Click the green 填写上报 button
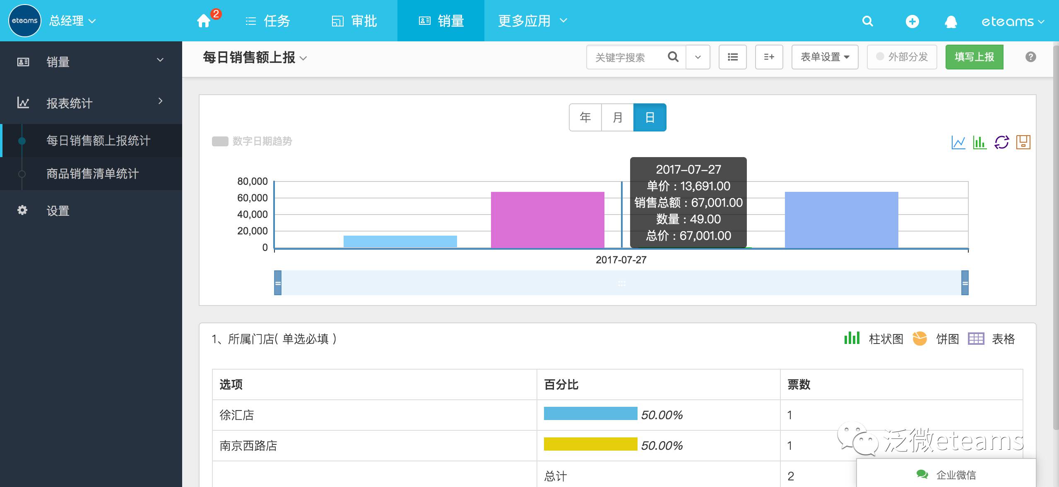The width and height of the screenshot is (1059, 487). 974,57
